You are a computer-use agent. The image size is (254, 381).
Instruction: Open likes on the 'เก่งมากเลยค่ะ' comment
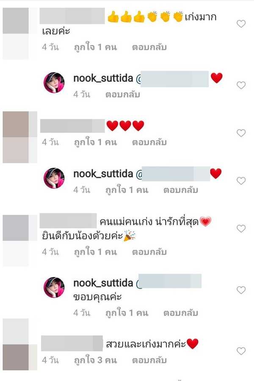96,47
